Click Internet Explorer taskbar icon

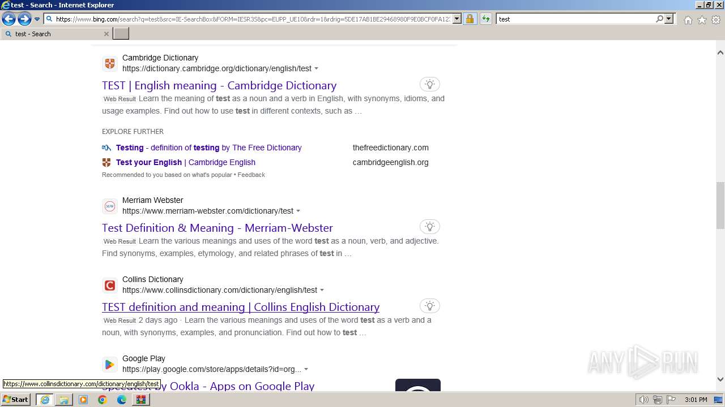click(x=45, y=400)
